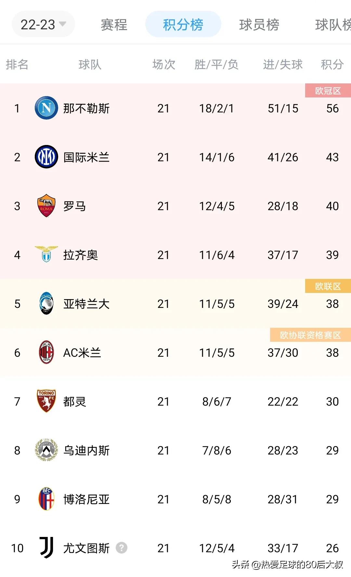Tap the 积分 column header

click(332, 65)
